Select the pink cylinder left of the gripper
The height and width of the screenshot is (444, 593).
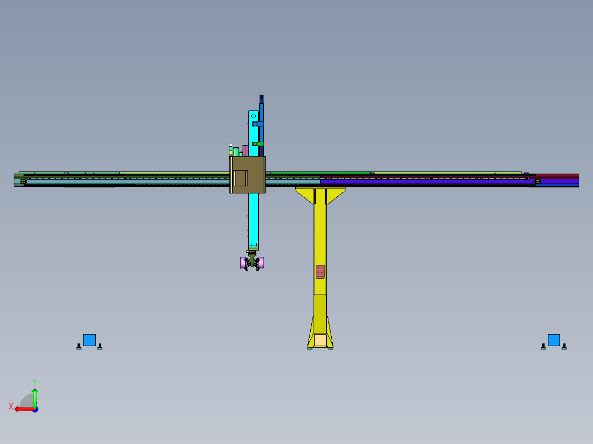(x=243, y=263)
